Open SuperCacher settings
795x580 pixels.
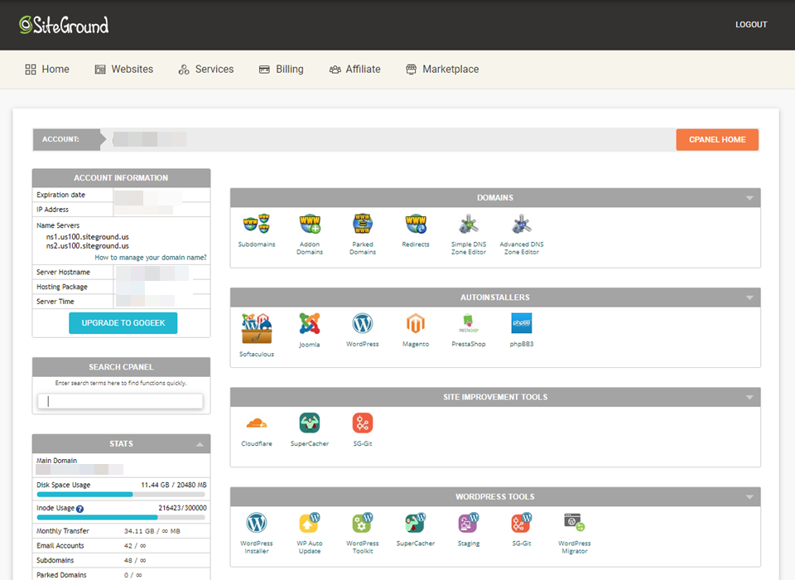310,423
